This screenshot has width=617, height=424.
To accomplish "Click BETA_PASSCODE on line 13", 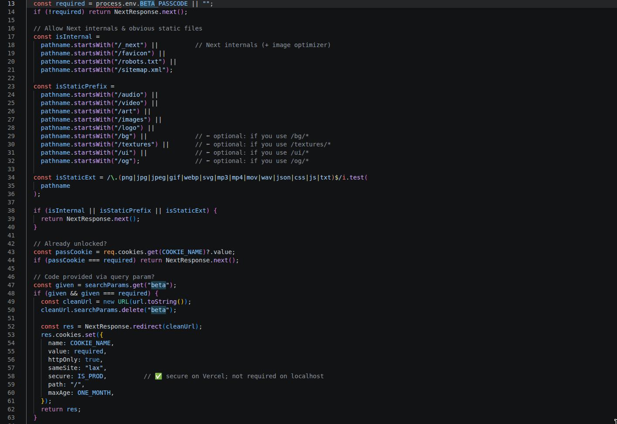I will point(164,3).
